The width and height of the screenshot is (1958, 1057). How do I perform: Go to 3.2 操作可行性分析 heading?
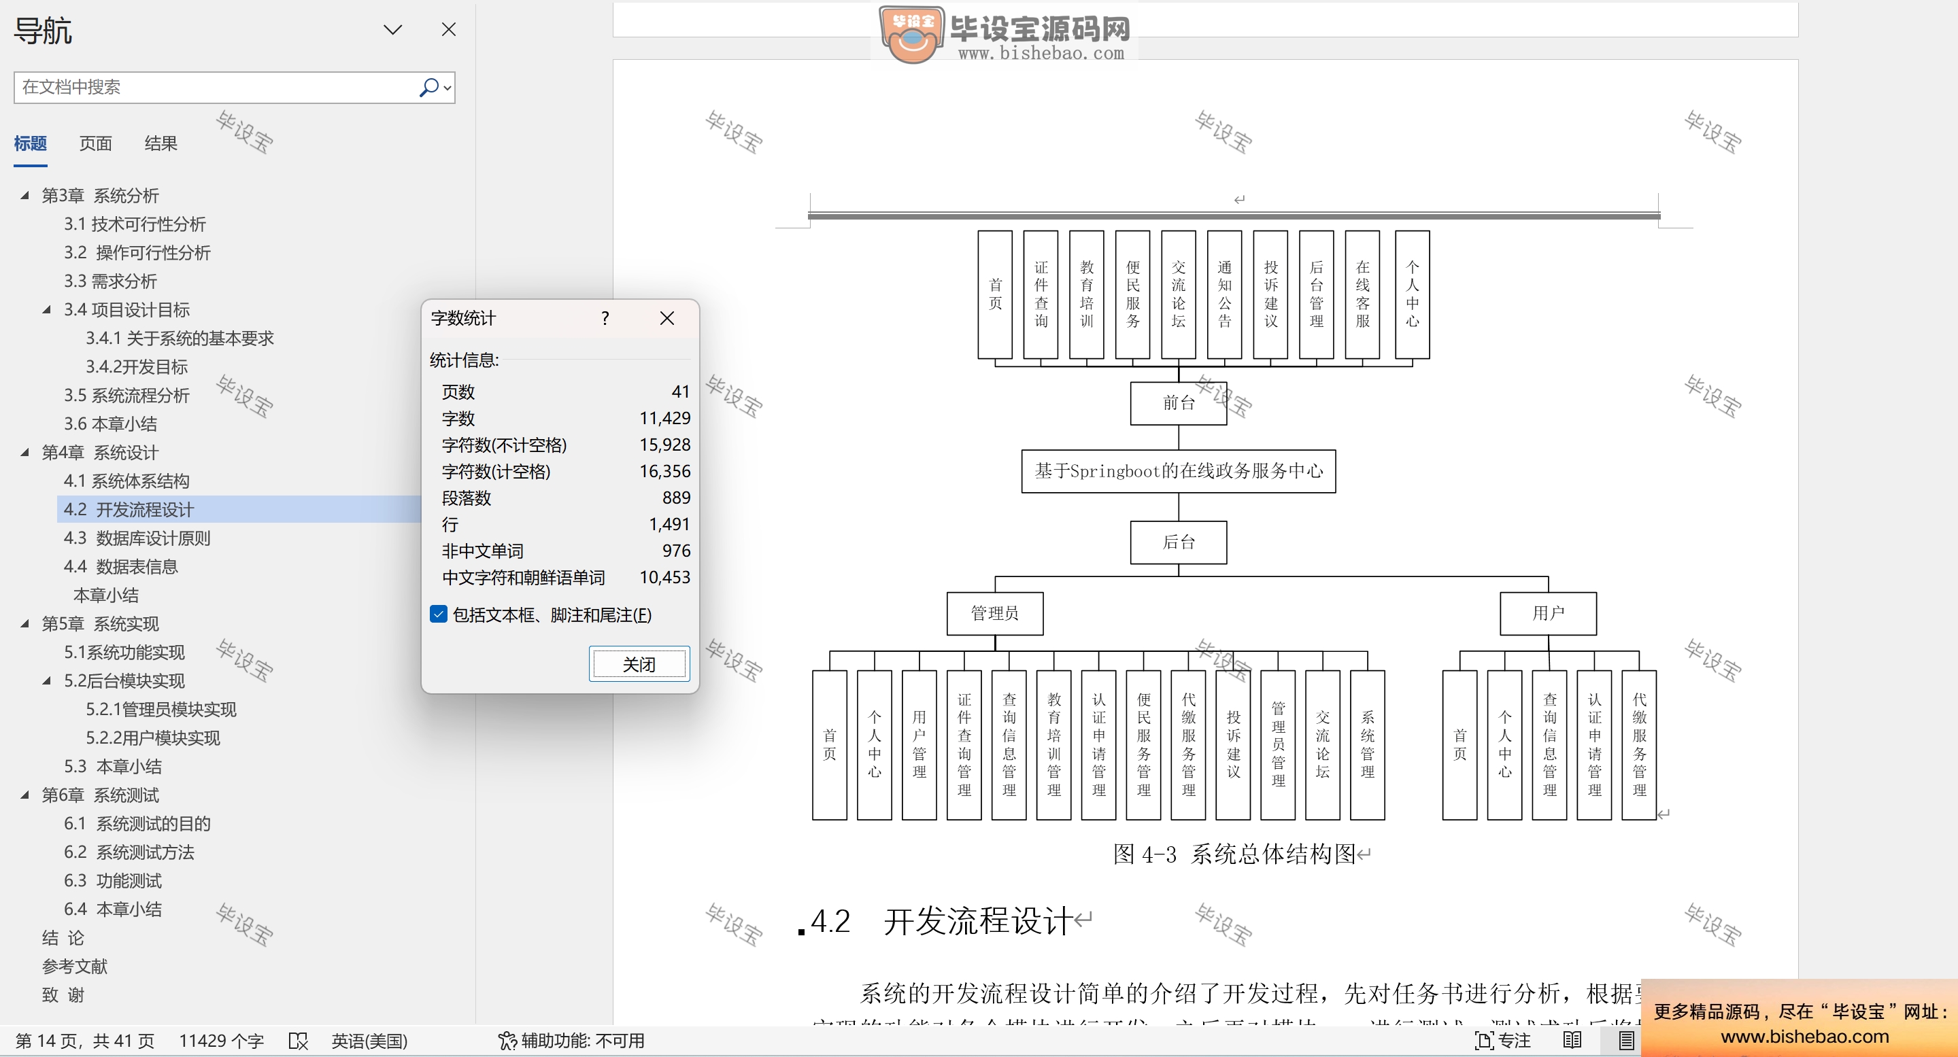tap(137, 252)
